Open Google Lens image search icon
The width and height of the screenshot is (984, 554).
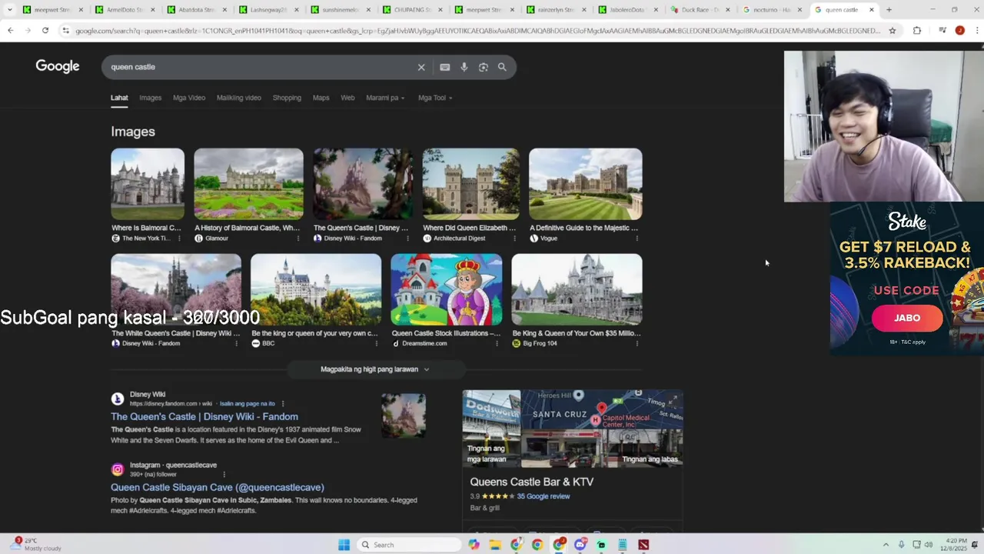tap(483, 67)
